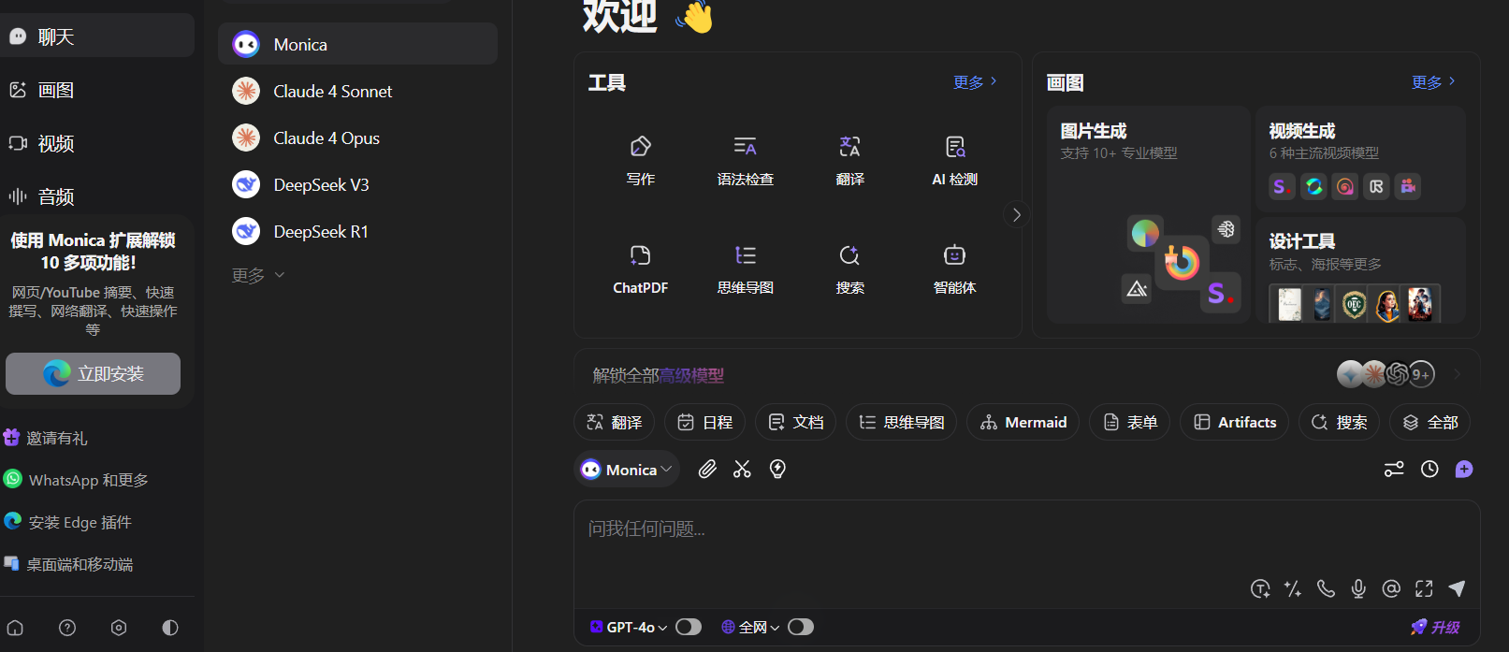Open the 全网 search scope dropdown
Image resolution: width=1509 pixels, height=652 pixels.
750,627
